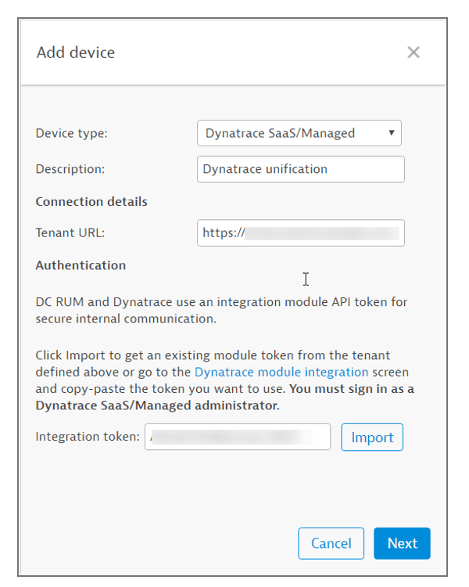
Task: Click the Import button
Action: [x=372, y=438]
